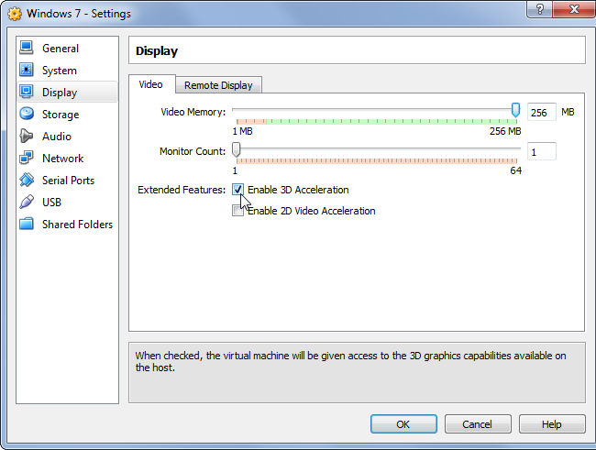Select the System chip icon
The width and height of the screenshot is (596, 450).
pyautogui.click(x=26, y=70)
